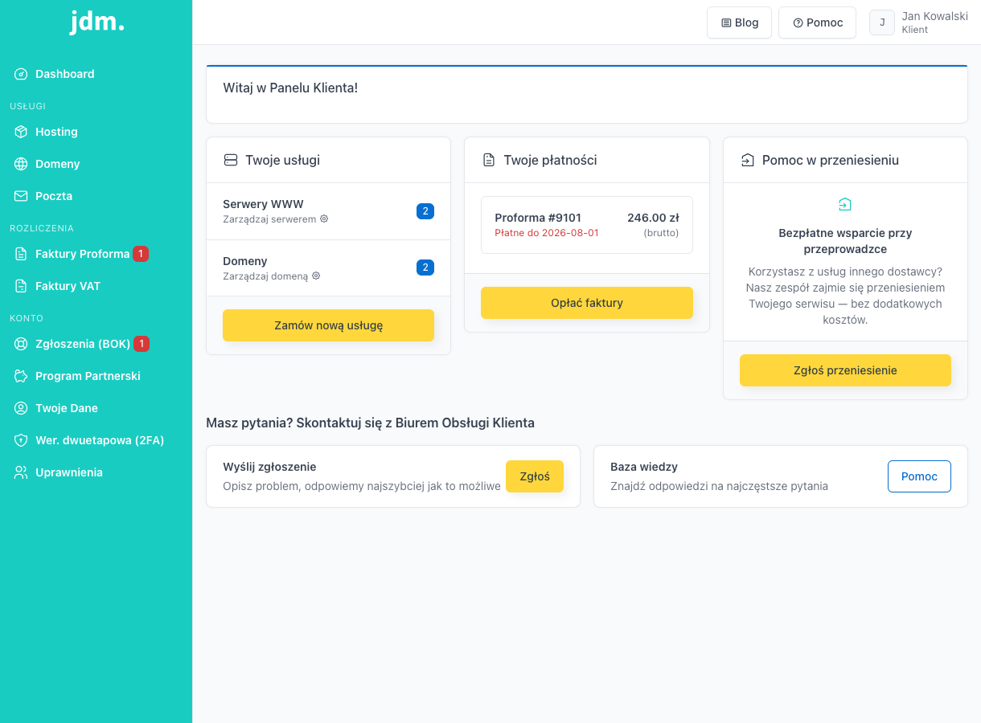This screenshot has height=723, width=981.
Task: Click the Faktury Proforma document icon
Action: click(21, 254)
